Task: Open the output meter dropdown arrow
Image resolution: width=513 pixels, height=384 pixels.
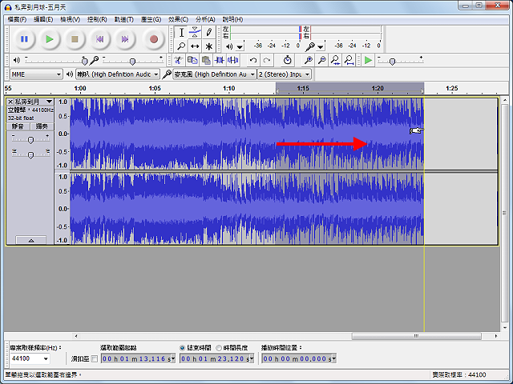Action: coord(240,47)
